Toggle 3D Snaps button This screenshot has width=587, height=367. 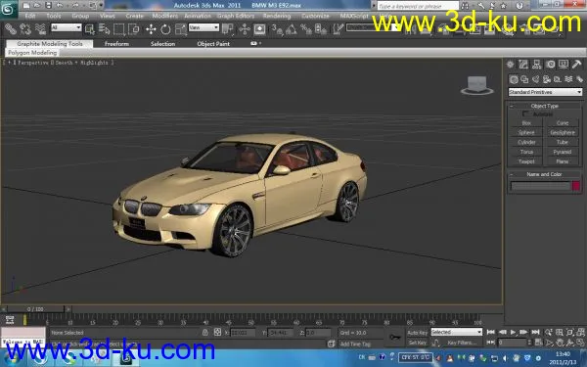click(x=277, y=28)
